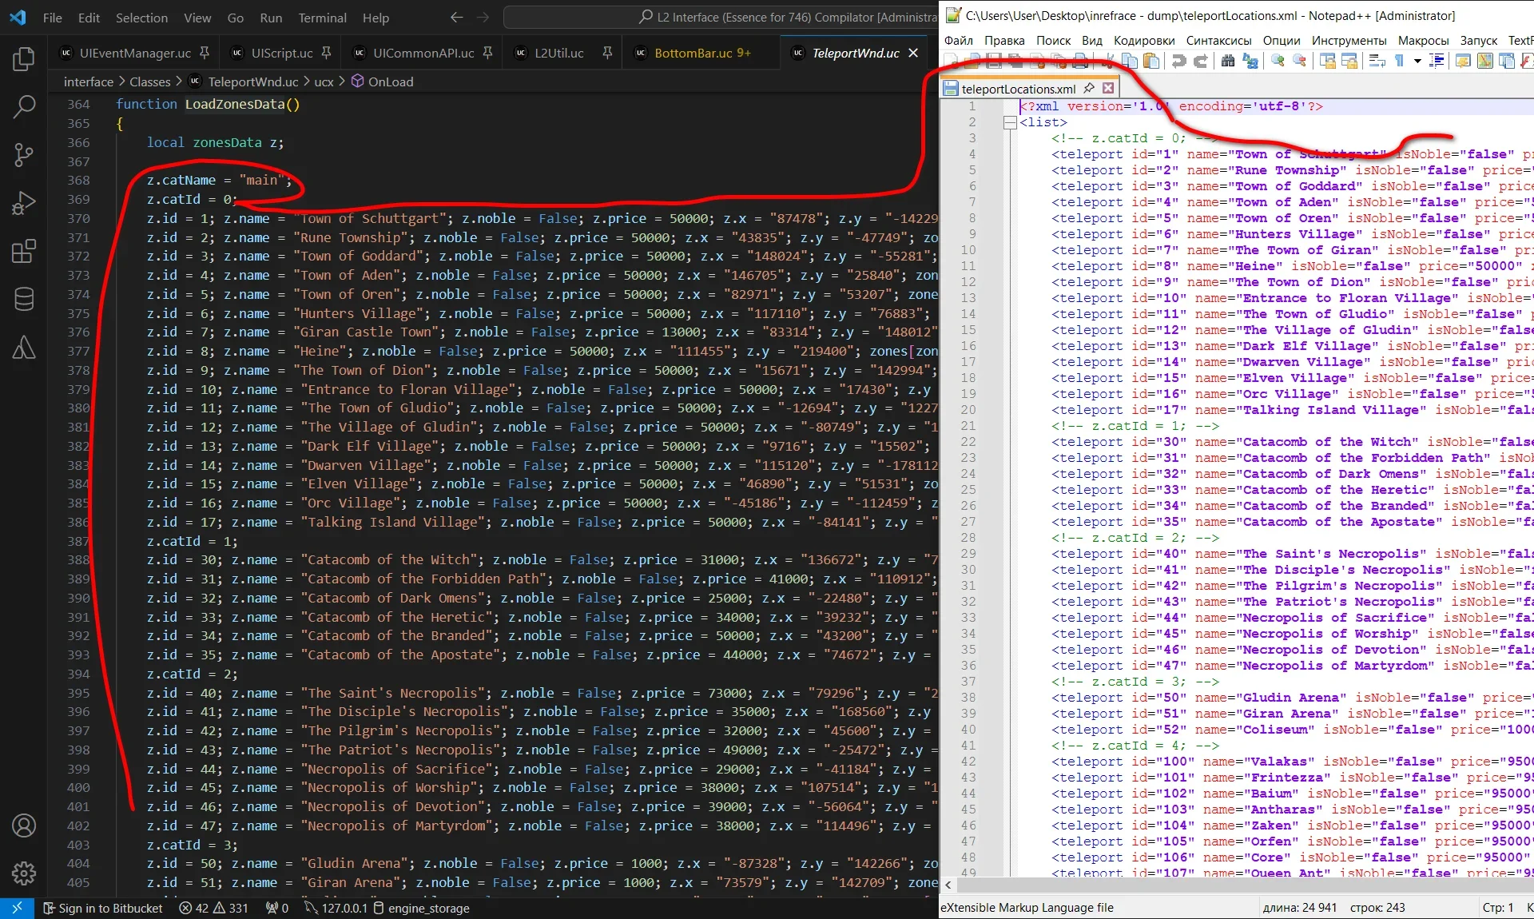This screenshot has height=919, width=1534.
Task: Unpin the UICommonAPI.uc tab
Action: [487, 53]
